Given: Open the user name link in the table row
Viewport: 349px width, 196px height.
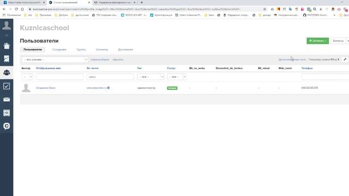Looking at the screenshot, I should (46, 88).
